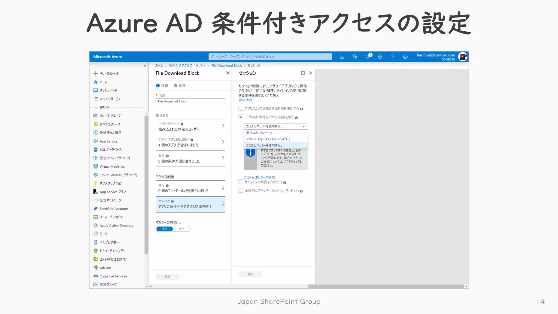The width and height of the screenshot is (558, 314).
Task: Click the sidebar vertical scrollbar
Action: (146, 185)
